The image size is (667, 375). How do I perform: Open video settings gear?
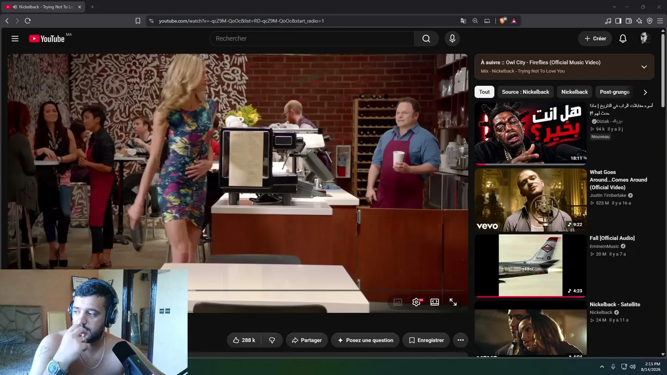click(x=416, y=302)
